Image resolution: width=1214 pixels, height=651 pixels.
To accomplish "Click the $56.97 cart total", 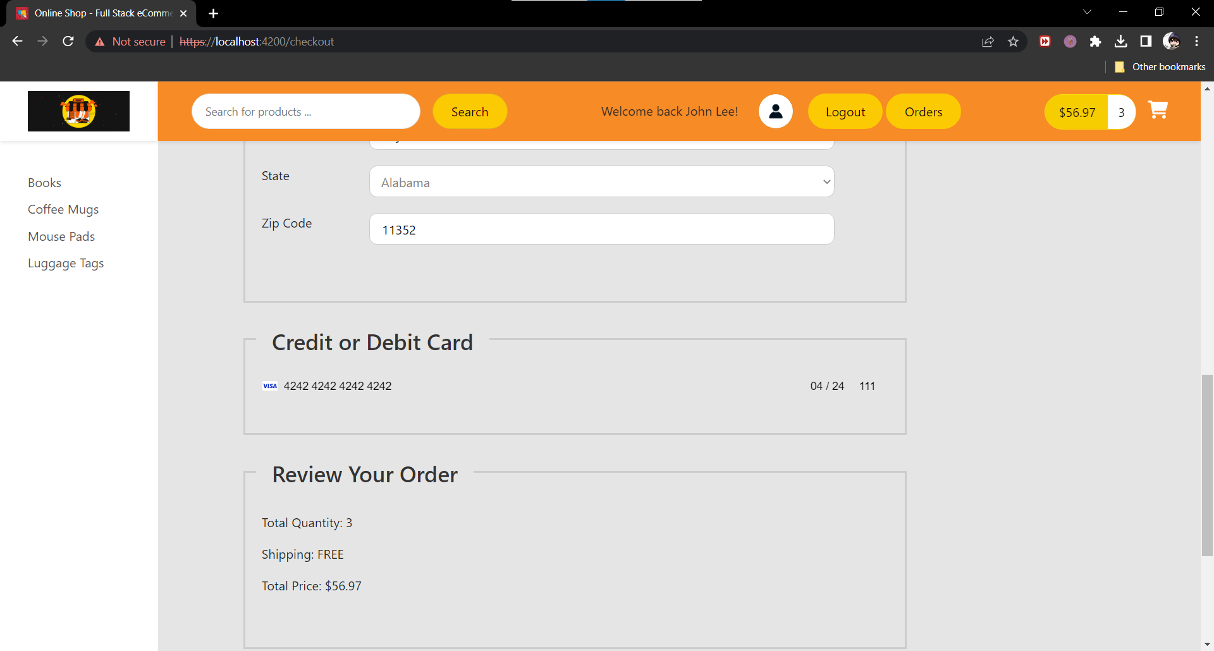I will pos(1077,112).
